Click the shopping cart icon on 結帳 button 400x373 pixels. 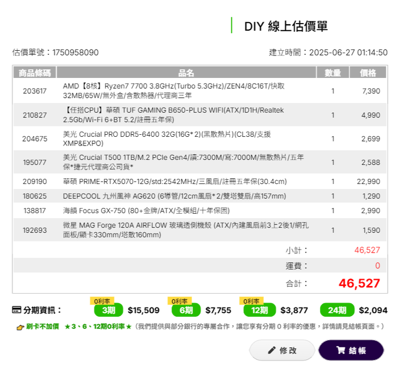(x=341, y=350)
